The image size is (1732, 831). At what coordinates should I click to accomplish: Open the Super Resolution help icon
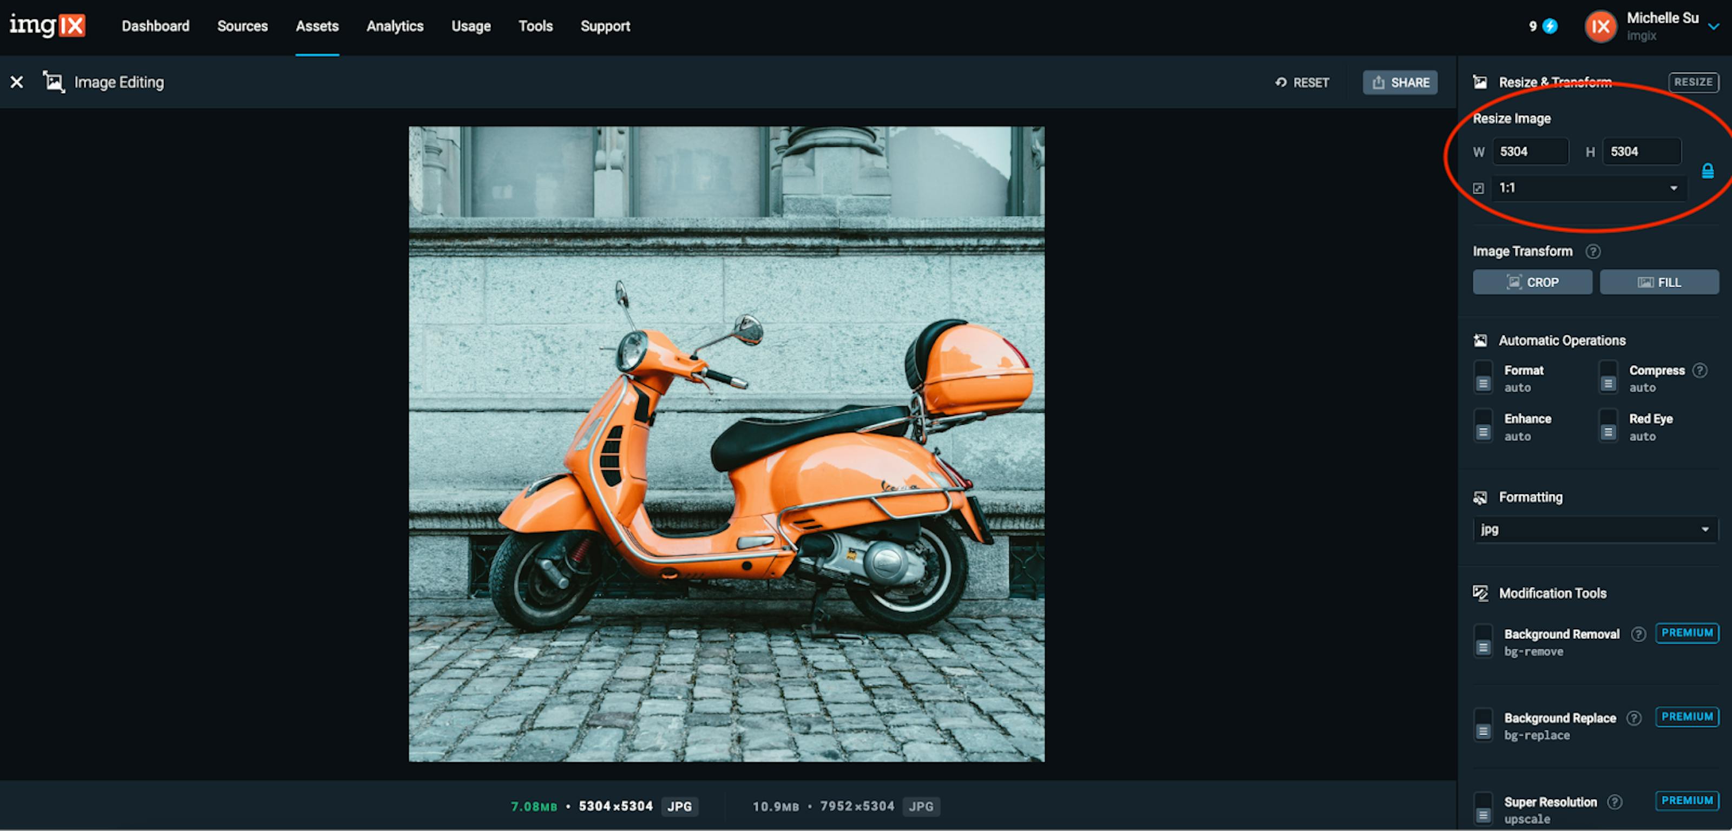1615,802
